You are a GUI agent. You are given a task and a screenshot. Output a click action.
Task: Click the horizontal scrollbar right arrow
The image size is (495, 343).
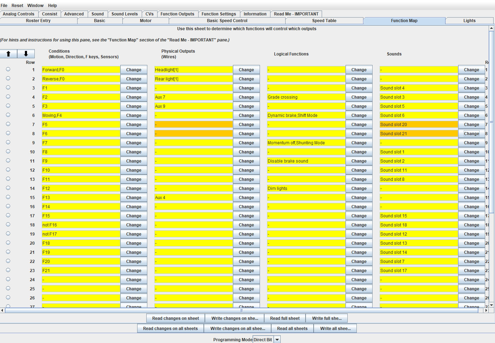coord(486,310)
